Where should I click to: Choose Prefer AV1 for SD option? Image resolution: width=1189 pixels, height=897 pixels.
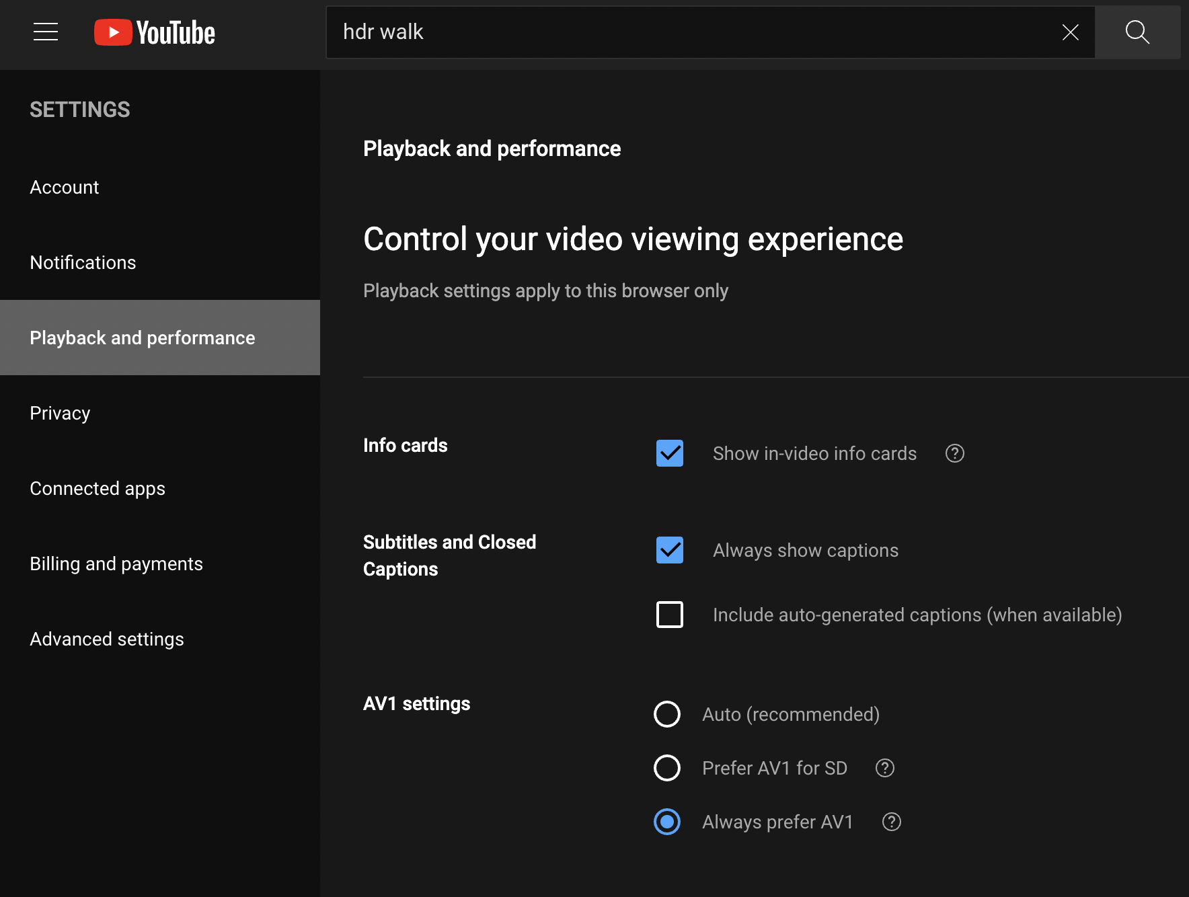pyautogui.click(x=667, y=768)
